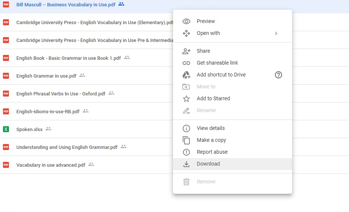Click the download arrow icon

point(186,164)
